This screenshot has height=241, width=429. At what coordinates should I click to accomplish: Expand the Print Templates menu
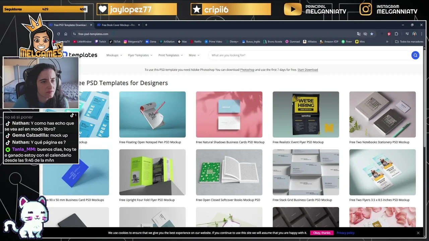[171, 55]
